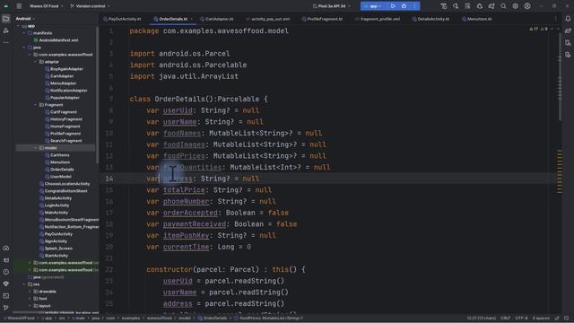
Task: Run the app with the play icon
Action: [393, 6]
